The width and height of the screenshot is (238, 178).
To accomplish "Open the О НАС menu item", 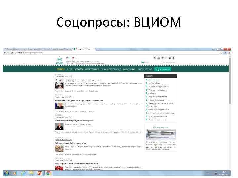I will (x=69, y=69).
